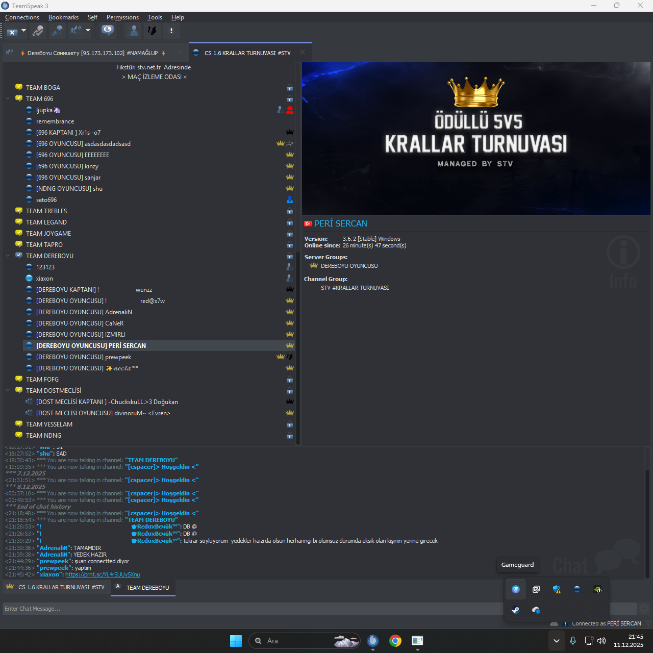The height and width of the screenshot is (653, 653).
Task: Toggle speakers mute in the toolbar
Action: coord(76,31)
